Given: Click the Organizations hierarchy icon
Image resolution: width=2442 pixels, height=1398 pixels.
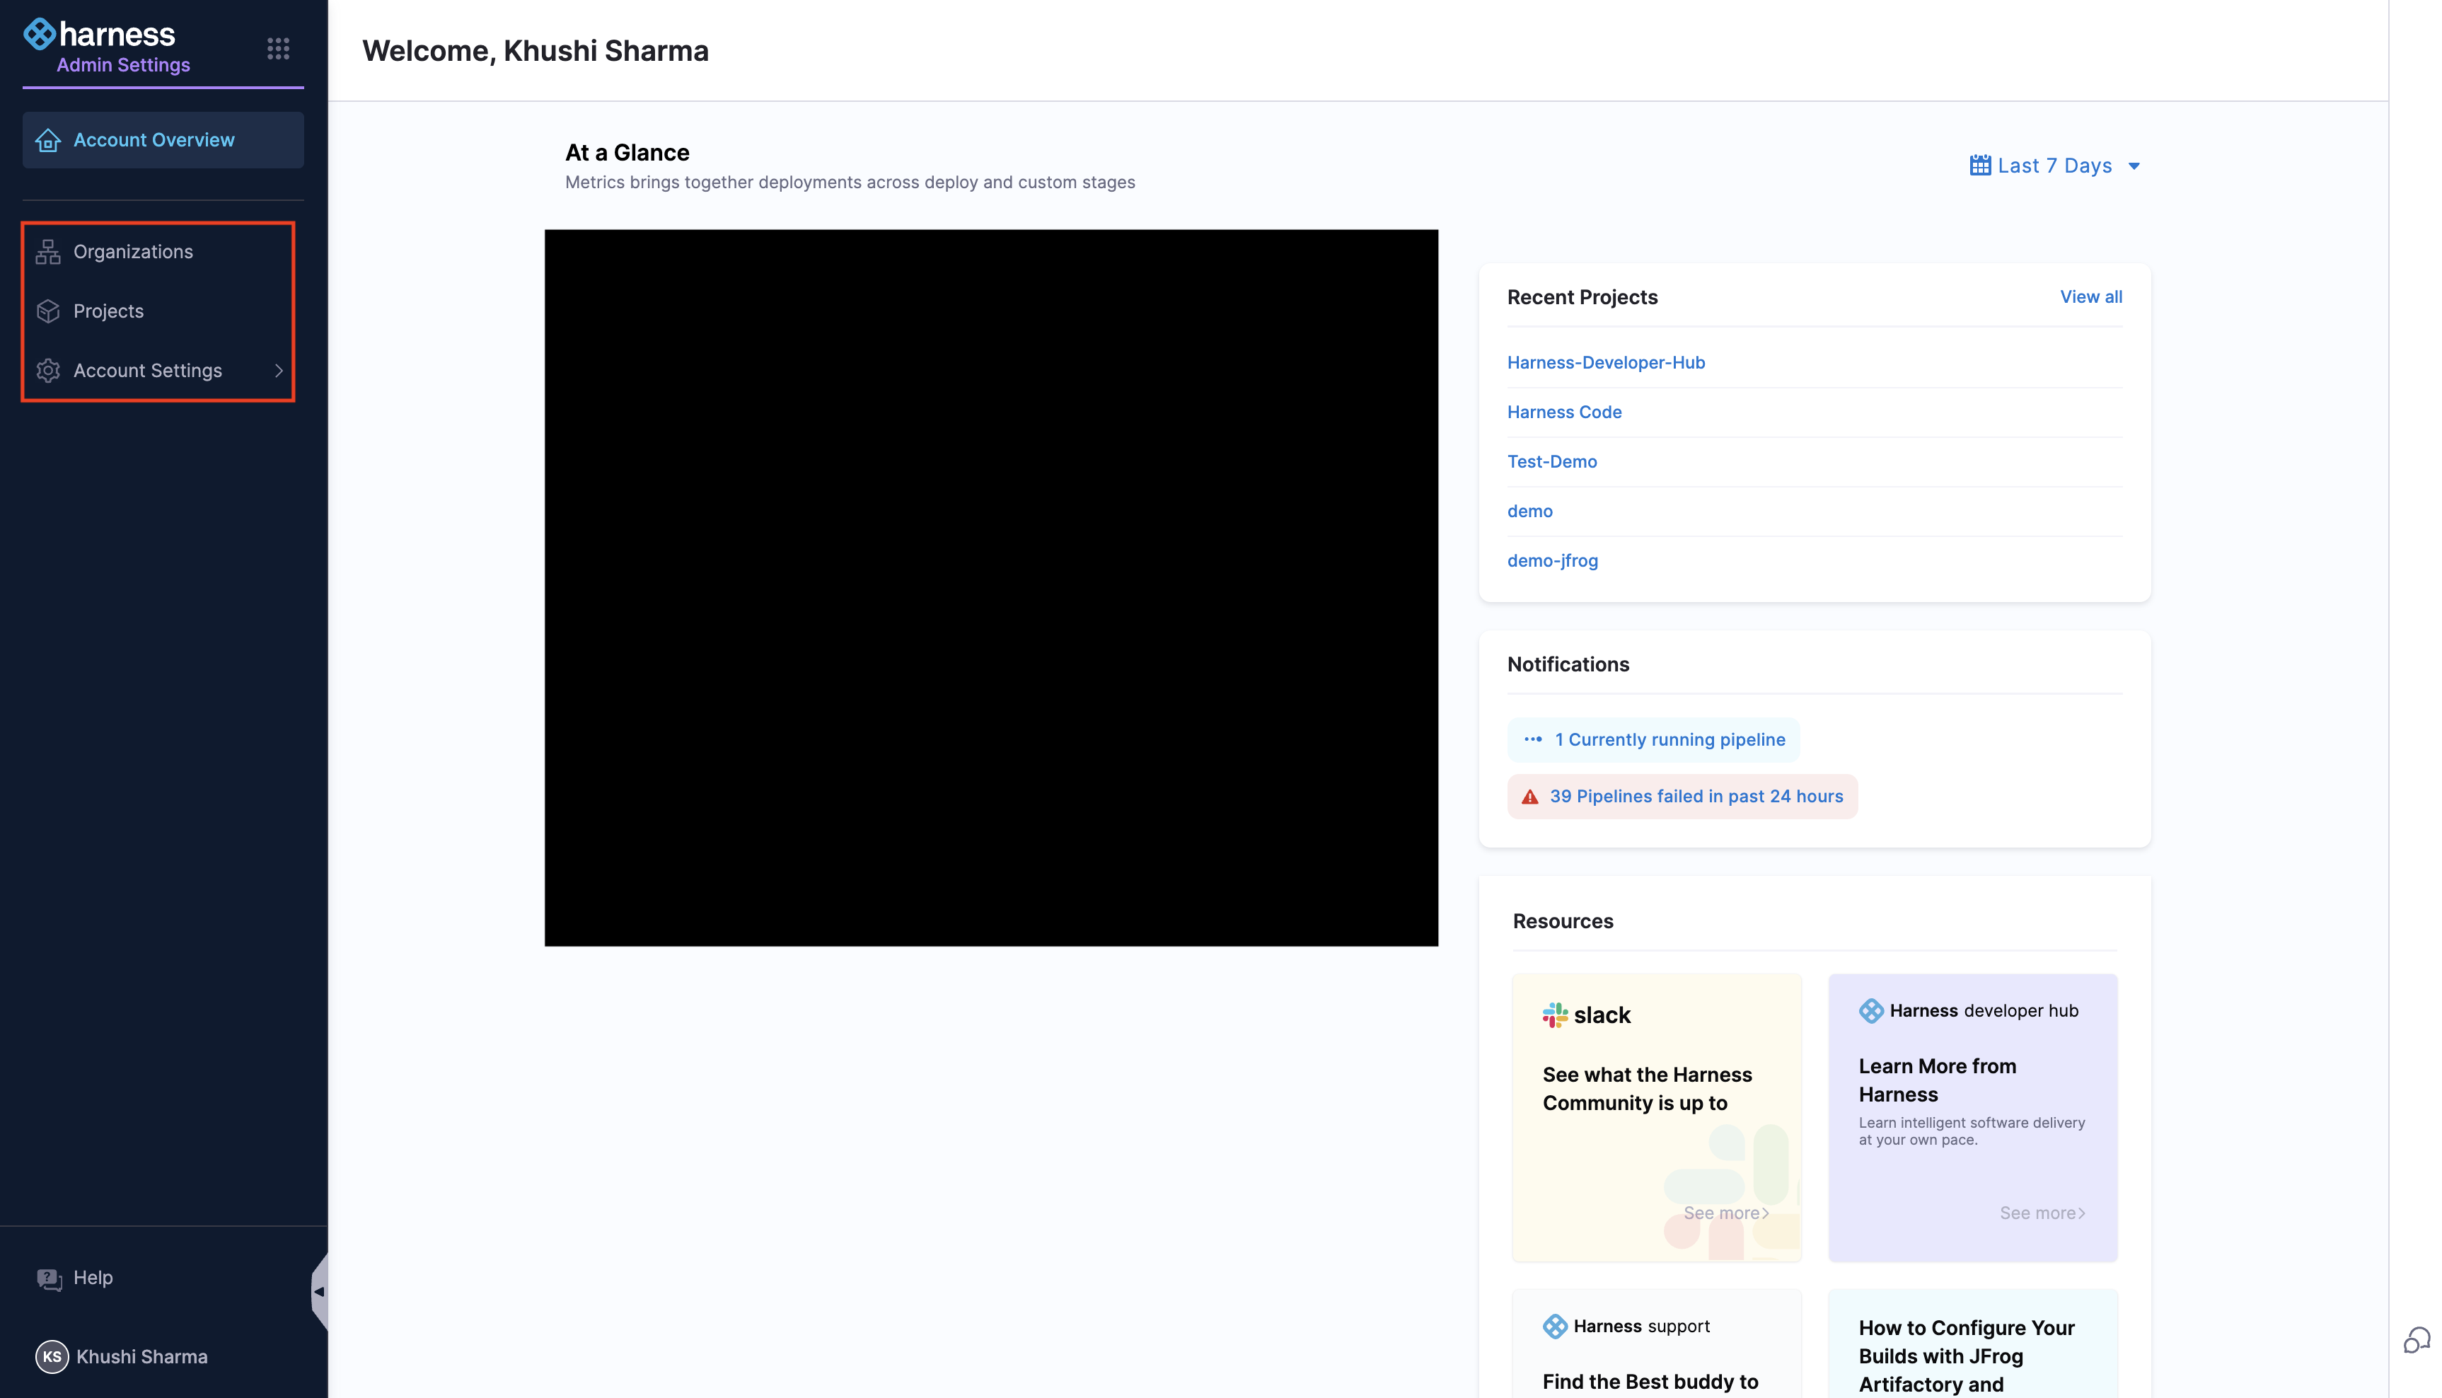Looking at the screenshot, I should coord(48,252).
